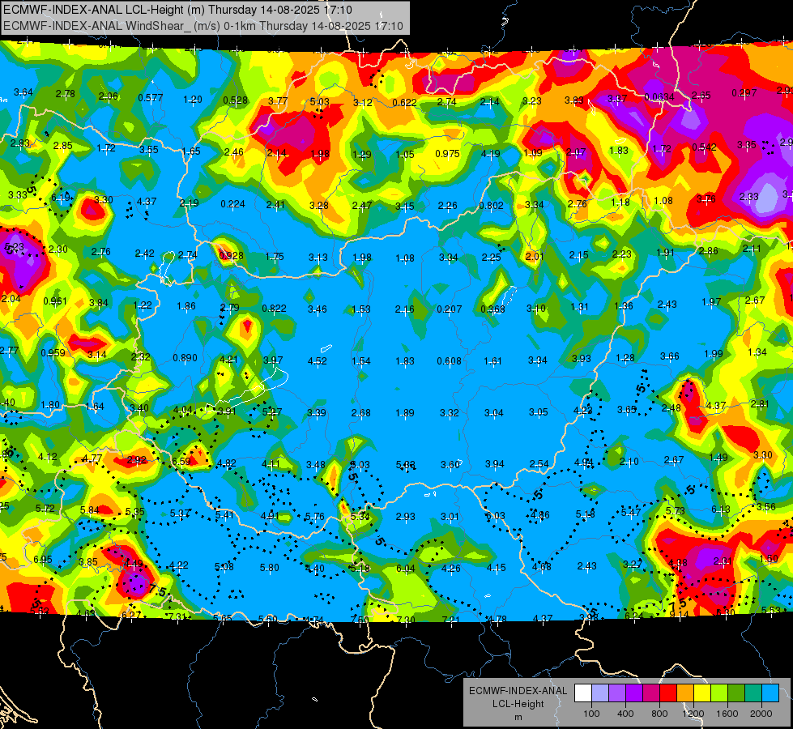The image size is (793, 729).
Task: Click the bright purple legend swatch
Action: (634, 693)
